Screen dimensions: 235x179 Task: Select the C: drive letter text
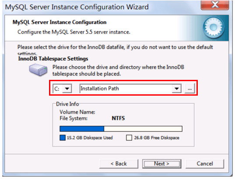pos(57,89)
